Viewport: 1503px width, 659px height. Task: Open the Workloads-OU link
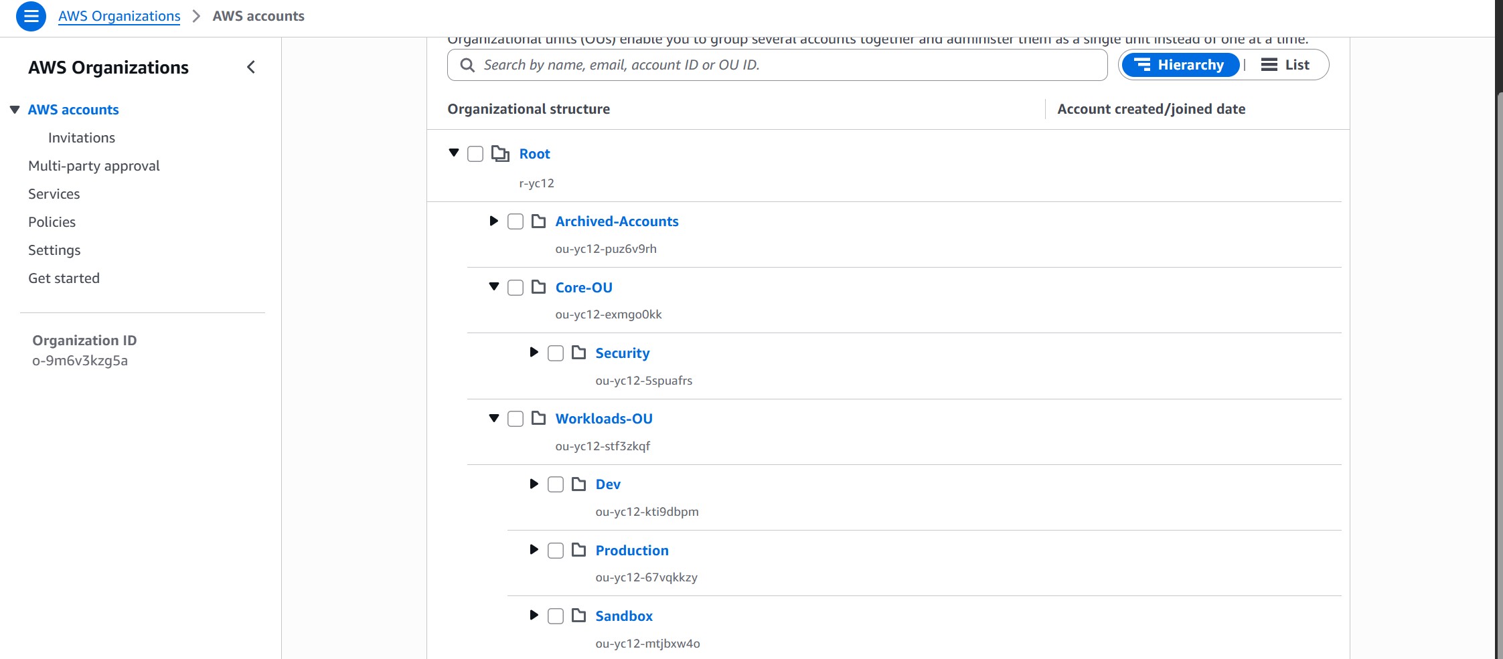point(604,419)
